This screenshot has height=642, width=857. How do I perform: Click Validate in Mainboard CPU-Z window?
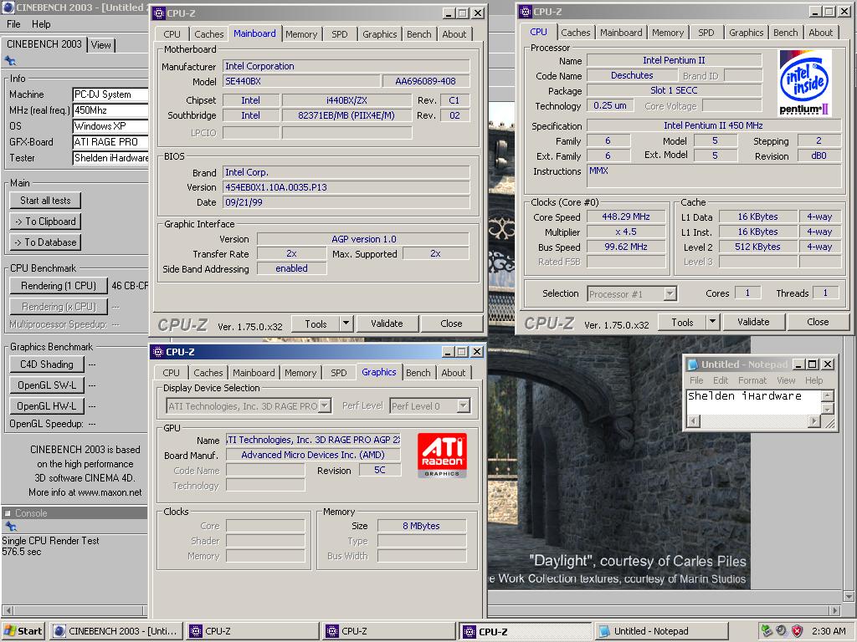(387, 324)
